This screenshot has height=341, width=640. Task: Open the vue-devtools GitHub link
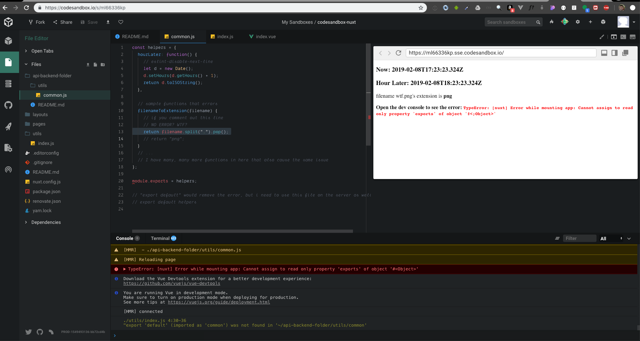[172, 283]
